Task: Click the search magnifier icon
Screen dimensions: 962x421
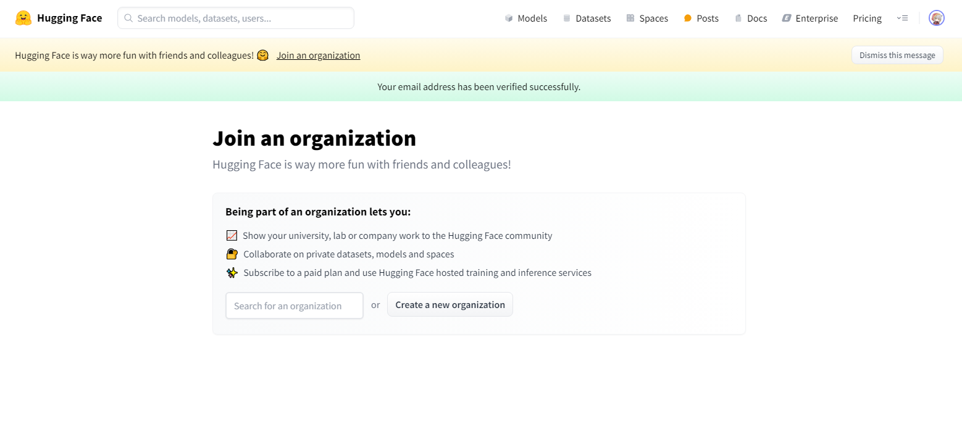Action: point(128,18)
